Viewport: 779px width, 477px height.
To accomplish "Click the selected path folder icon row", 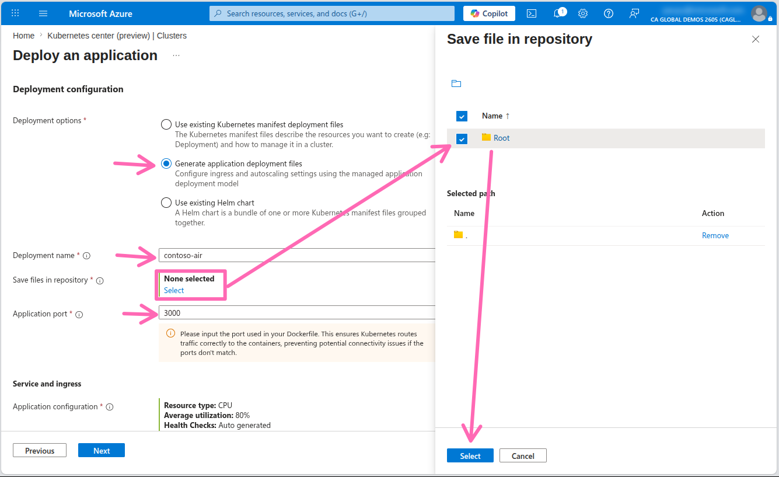I will click(x=458, y=235).
